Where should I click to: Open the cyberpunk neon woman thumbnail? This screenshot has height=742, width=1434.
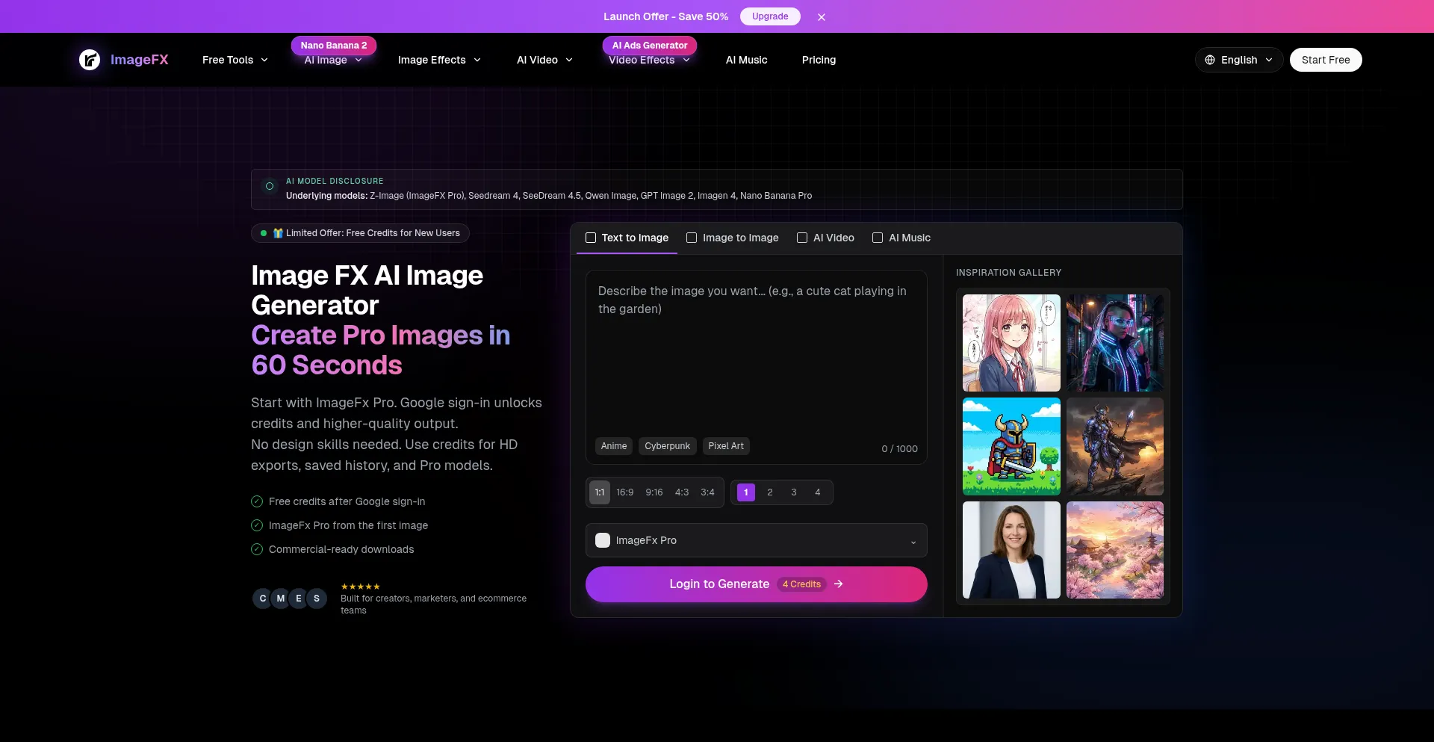point(1115,343)
